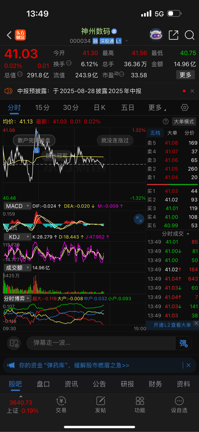
Task: Tap the S signal marker on chart
Action: pos(37,150)
